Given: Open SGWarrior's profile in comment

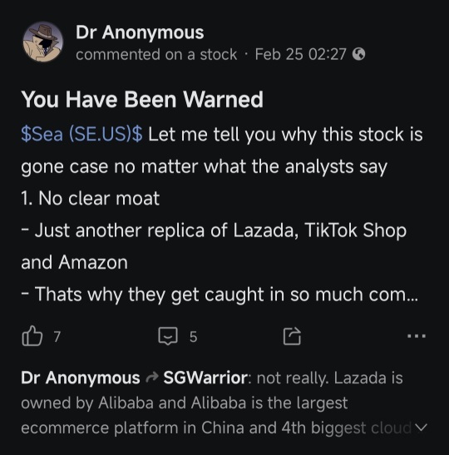Looking at the screenshot, I should (x=205, y=378).
